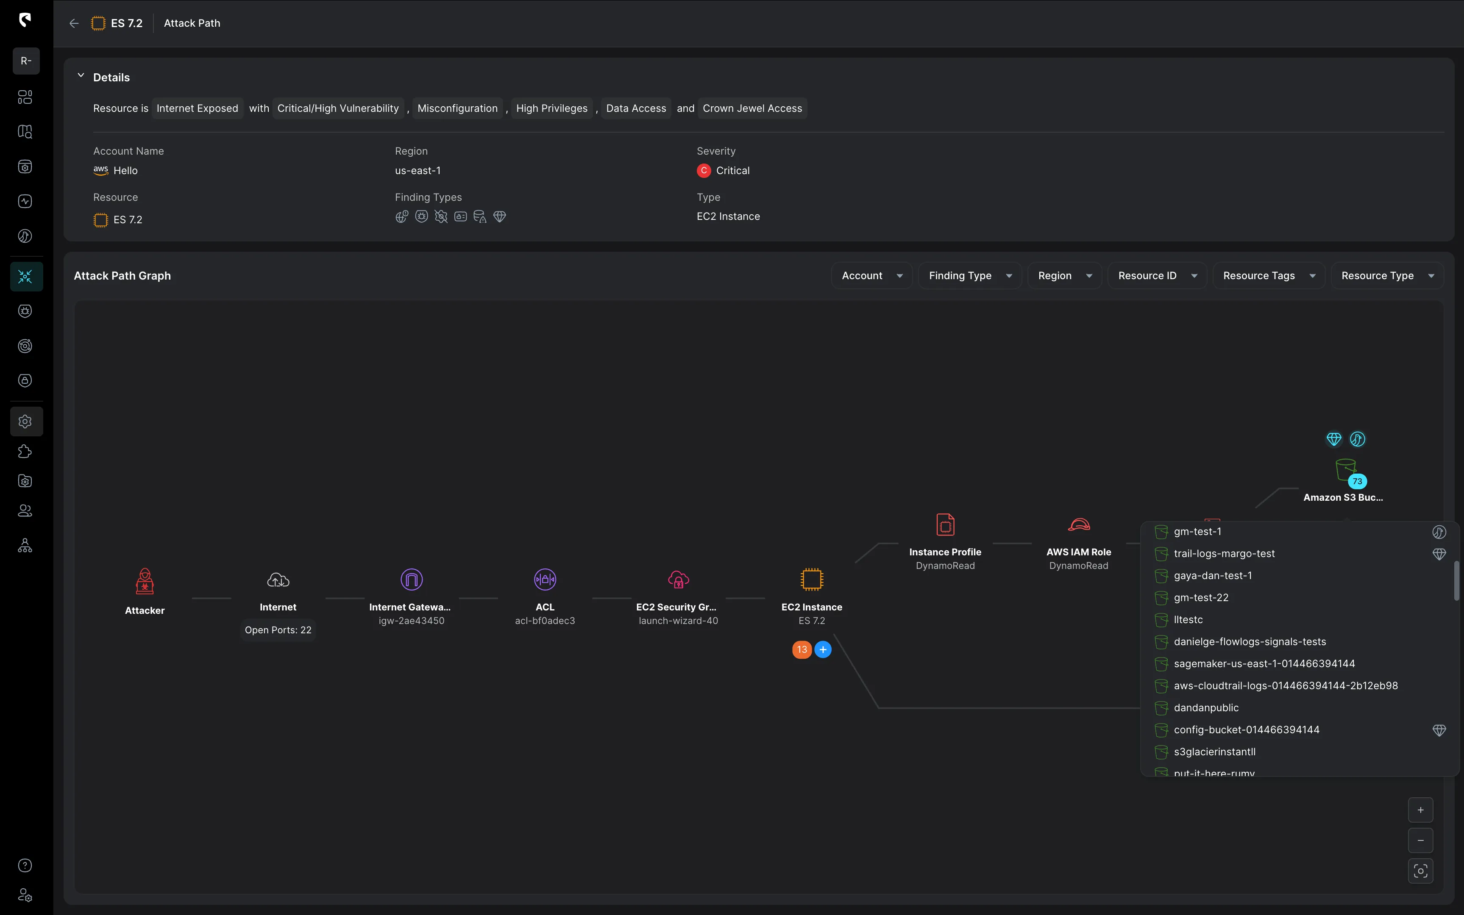Select the Attacker node in graph
Viewport: 1464px width, 915px height.
(145, 592)
